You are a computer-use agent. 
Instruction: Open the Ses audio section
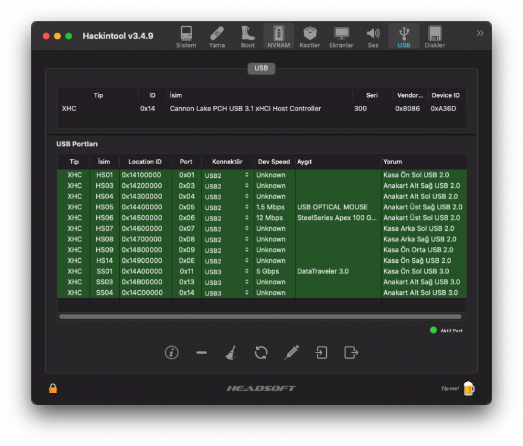(x=373, y=37)
